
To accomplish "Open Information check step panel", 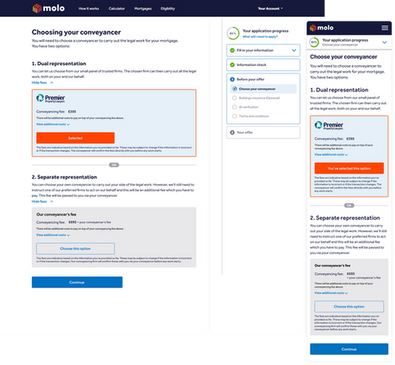I will (263, 65).
